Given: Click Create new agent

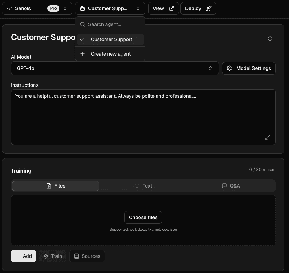Looking at the screenshot, I should tap(111, 54).
